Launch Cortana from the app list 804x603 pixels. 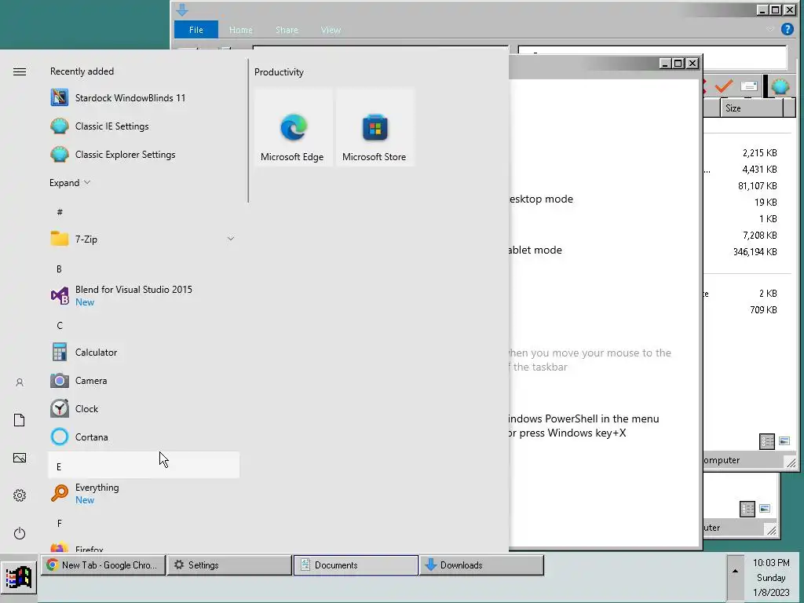click(x=144, y=437)
